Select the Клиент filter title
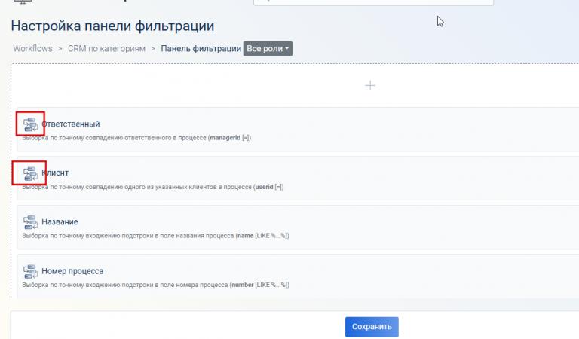 coord(55,173)
